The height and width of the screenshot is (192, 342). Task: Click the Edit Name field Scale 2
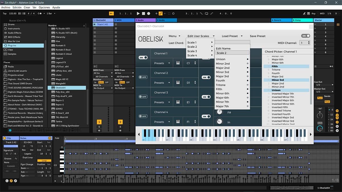pos(232,53)
